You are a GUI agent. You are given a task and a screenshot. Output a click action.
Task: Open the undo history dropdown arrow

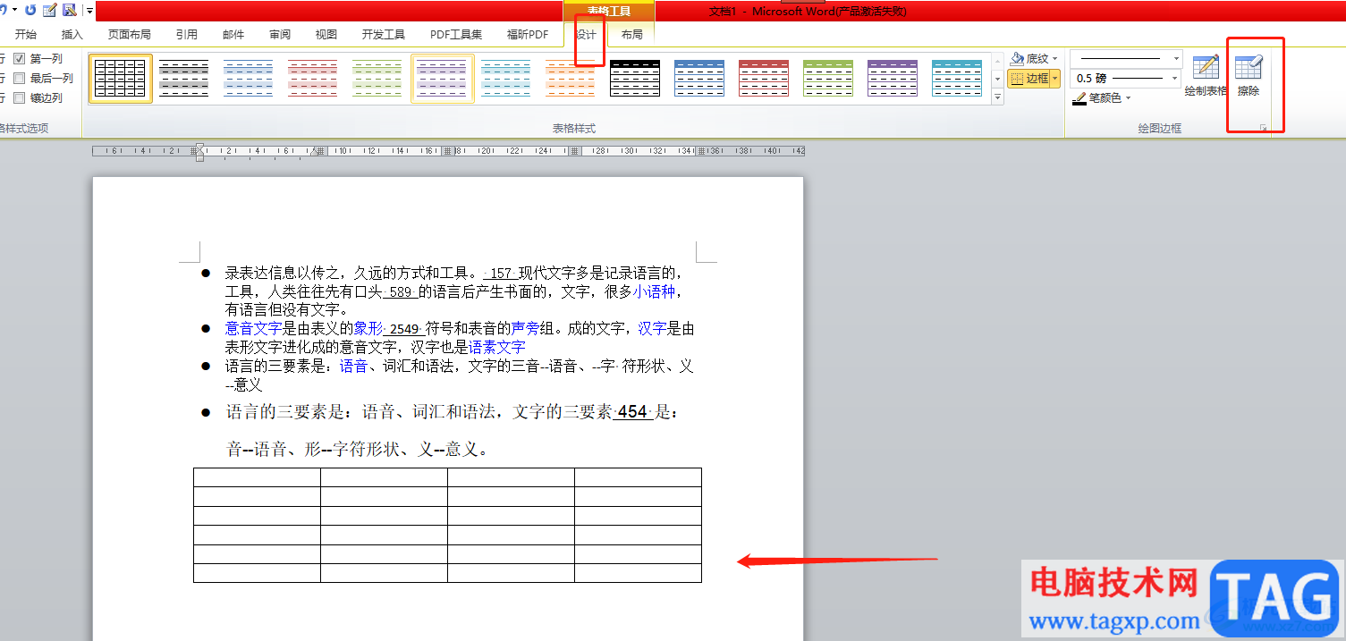15,10
